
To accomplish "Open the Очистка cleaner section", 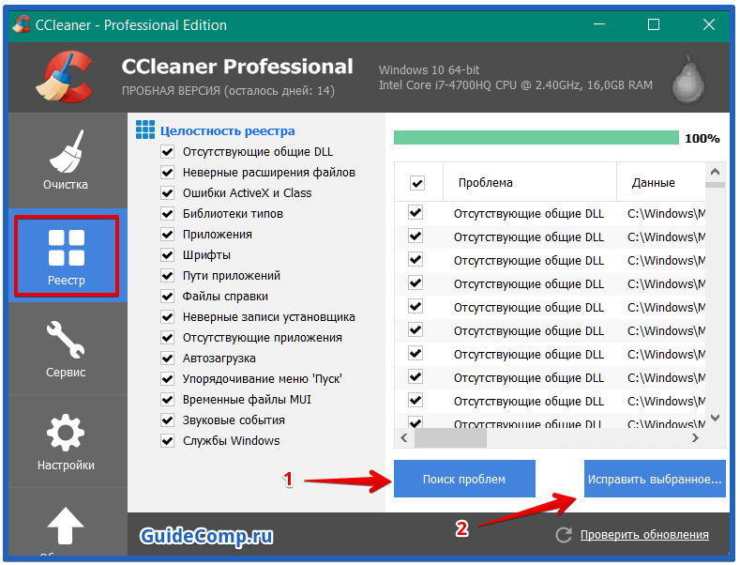I will pos(66,160).
